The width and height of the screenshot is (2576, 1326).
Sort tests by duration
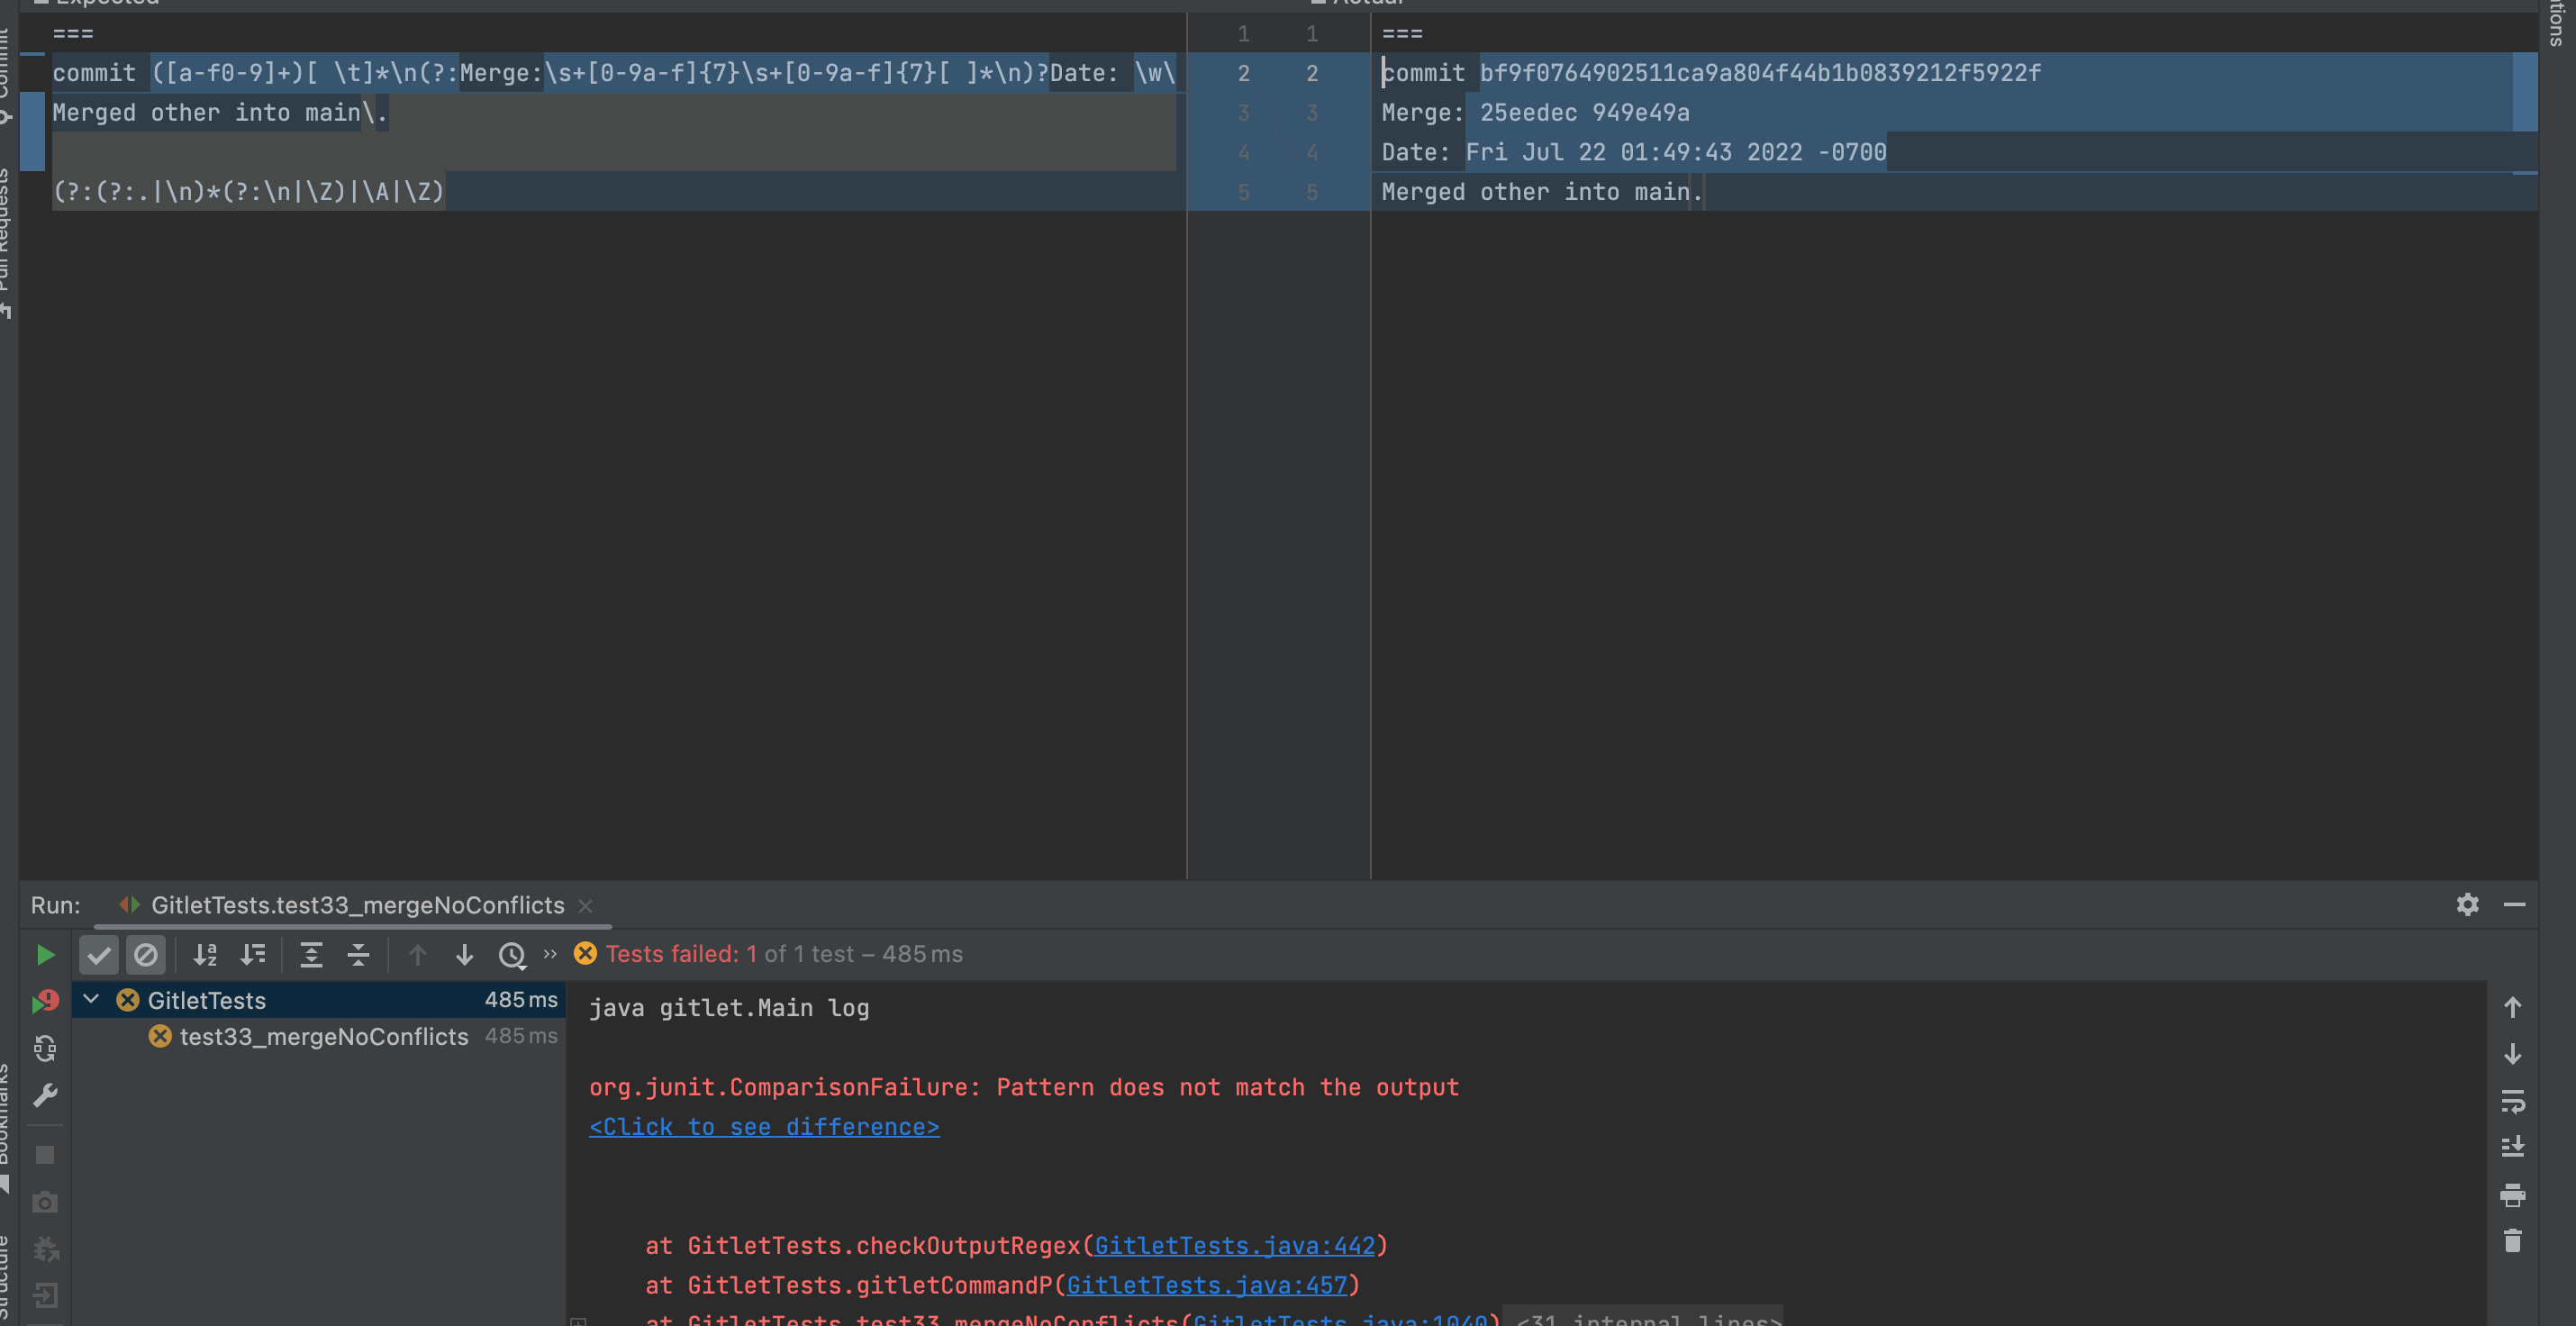pos(253,955)
